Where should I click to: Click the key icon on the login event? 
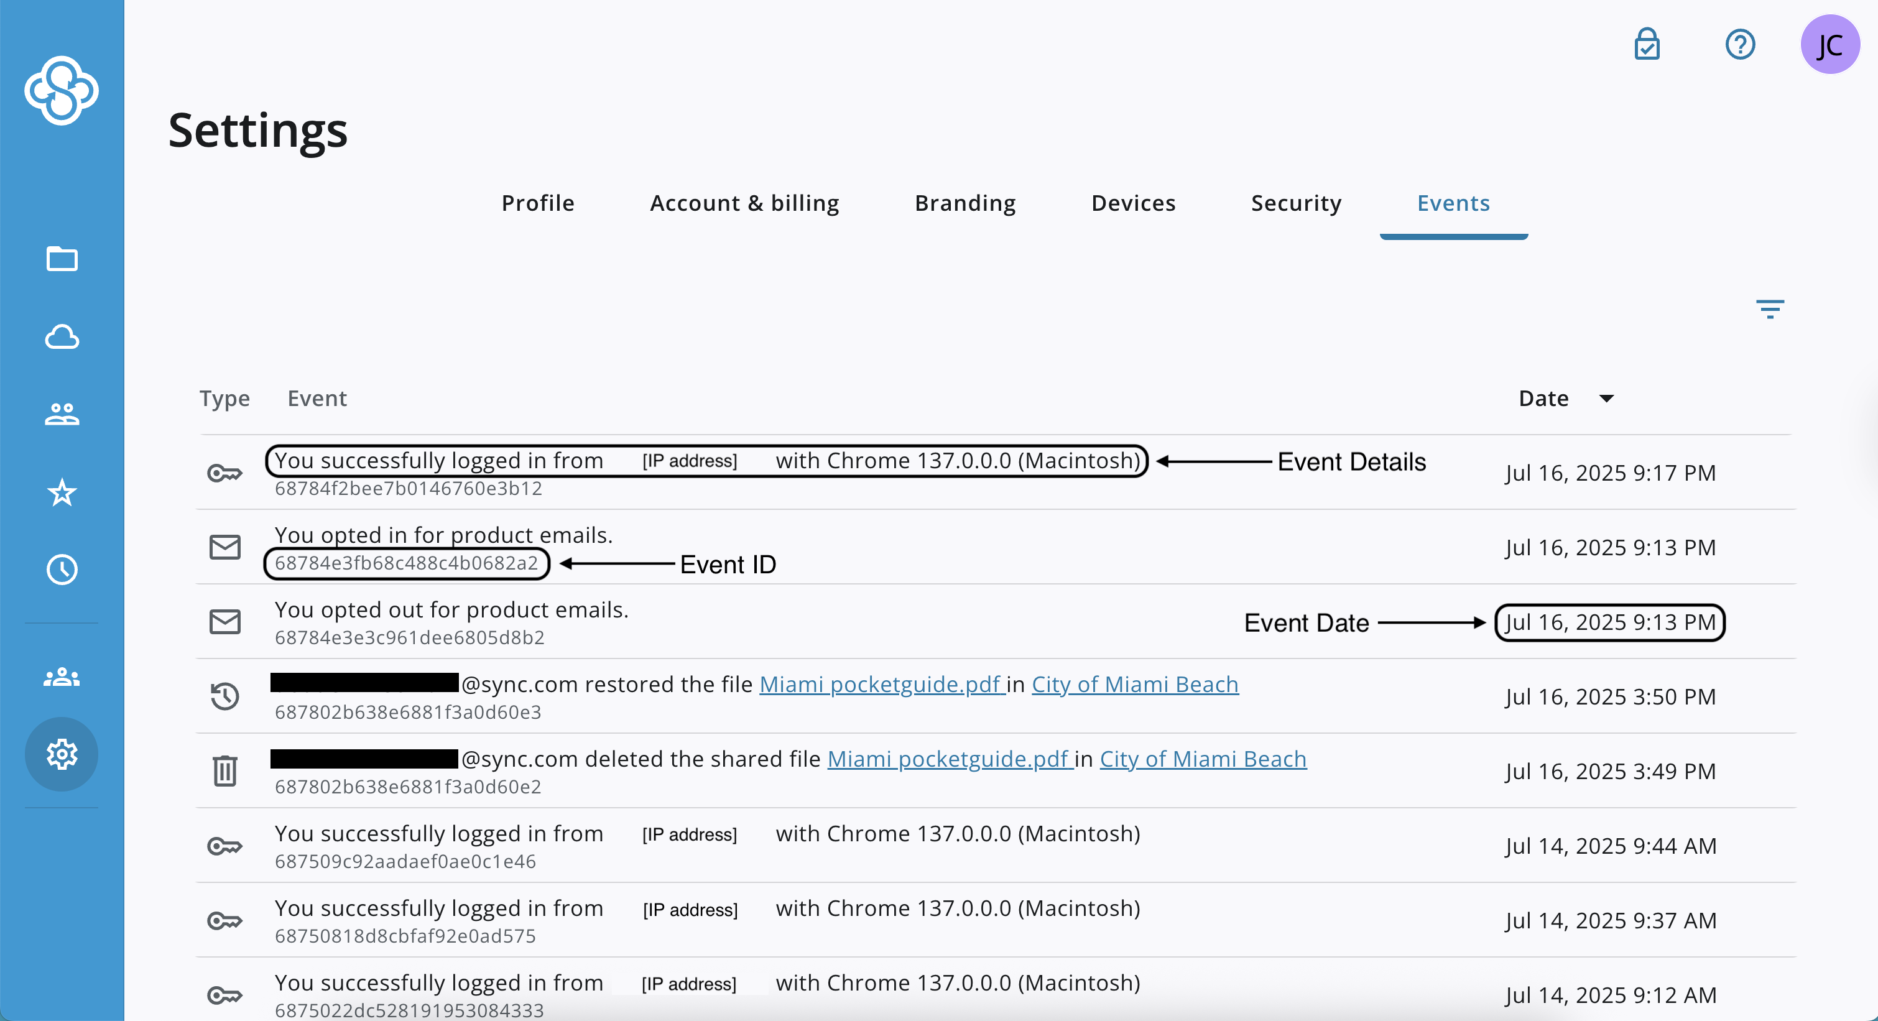coord(224,474)
